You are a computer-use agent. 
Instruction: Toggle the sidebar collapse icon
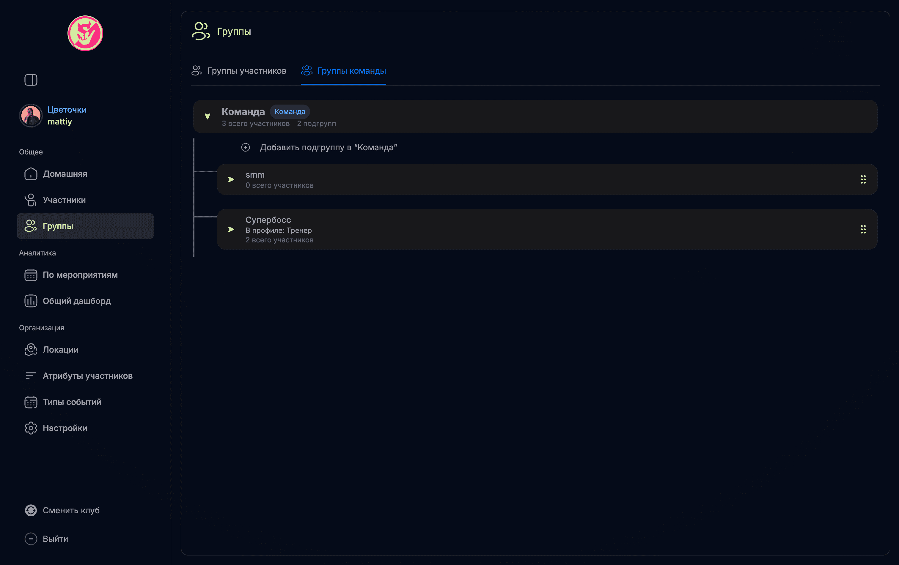tap(31, 80)
